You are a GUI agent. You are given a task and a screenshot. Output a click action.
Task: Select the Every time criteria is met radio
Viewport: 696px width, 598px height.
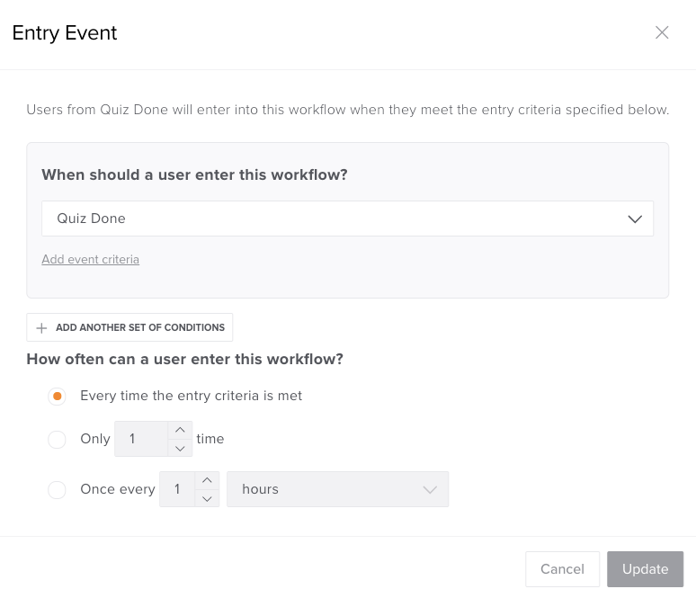(x=57, y=397)
